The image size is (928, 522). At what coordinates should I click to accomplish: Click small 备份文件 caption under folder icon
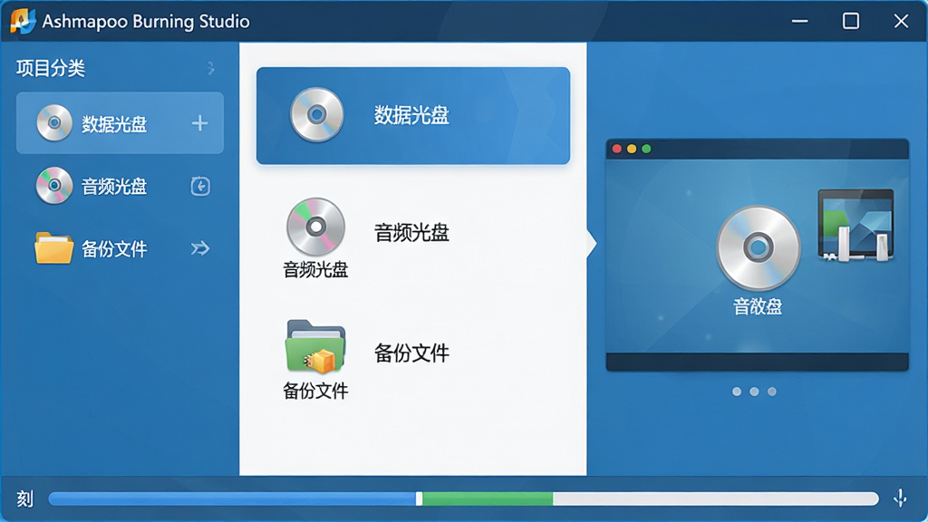click(315, 391)
